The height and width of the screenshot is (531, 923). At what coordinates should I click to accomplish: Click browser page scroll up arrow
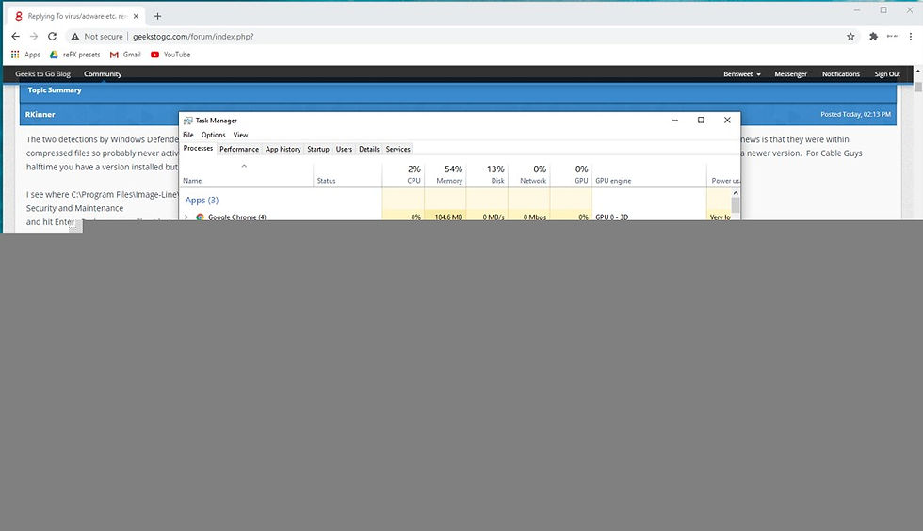pos(918,71)
